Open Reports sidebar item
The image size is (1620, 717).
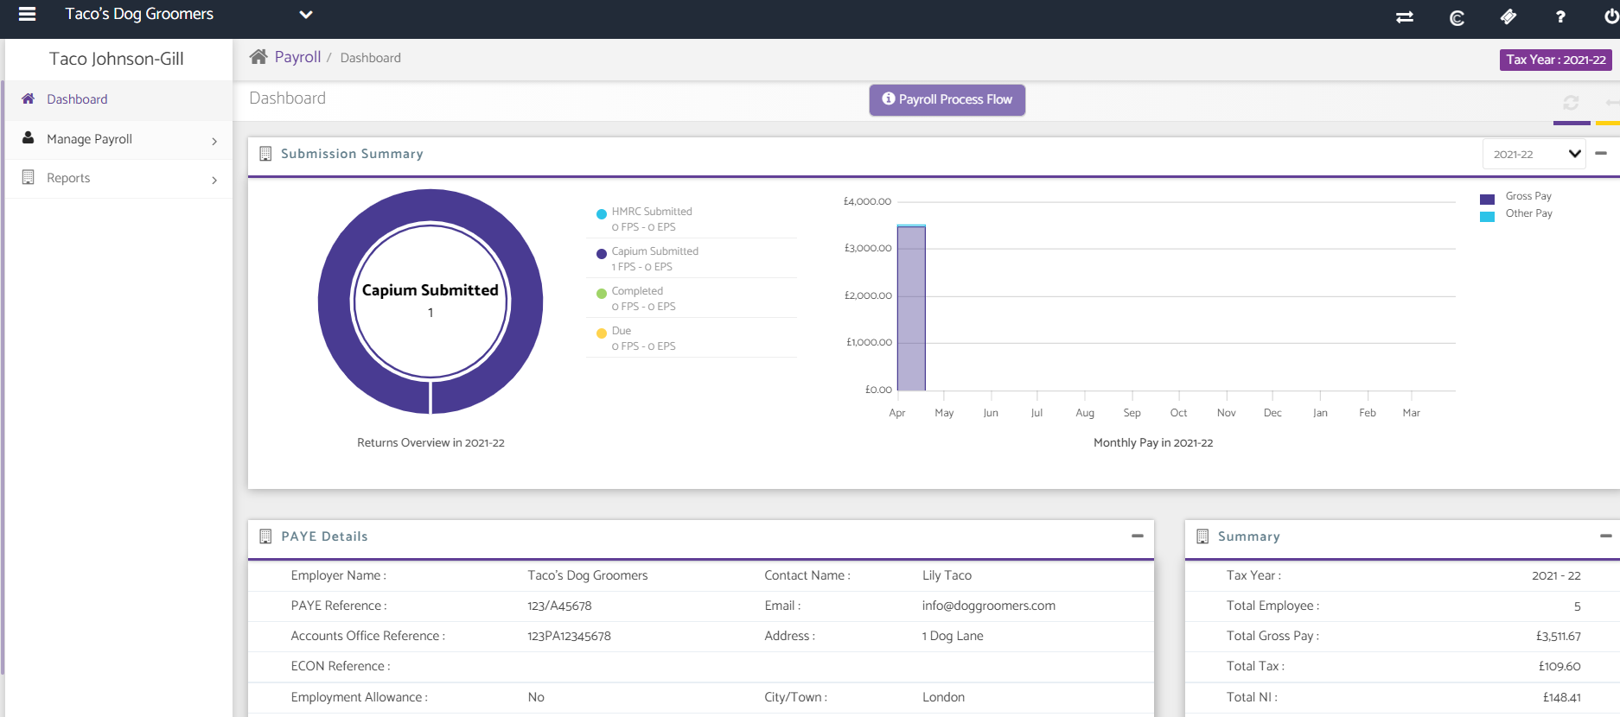[118, 178]
